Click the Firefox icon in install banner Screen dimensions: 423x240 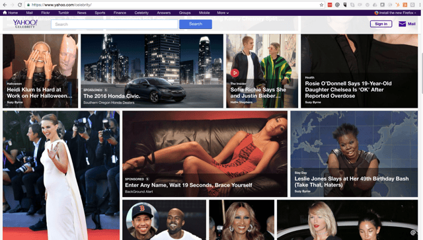(376, 13)
